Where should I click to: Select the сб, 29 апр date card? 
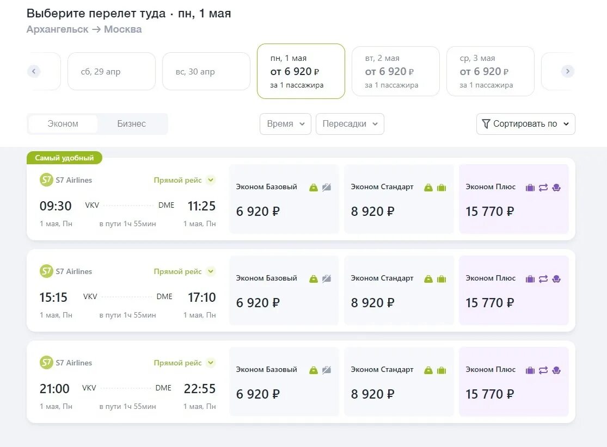[x=112, y=71]
